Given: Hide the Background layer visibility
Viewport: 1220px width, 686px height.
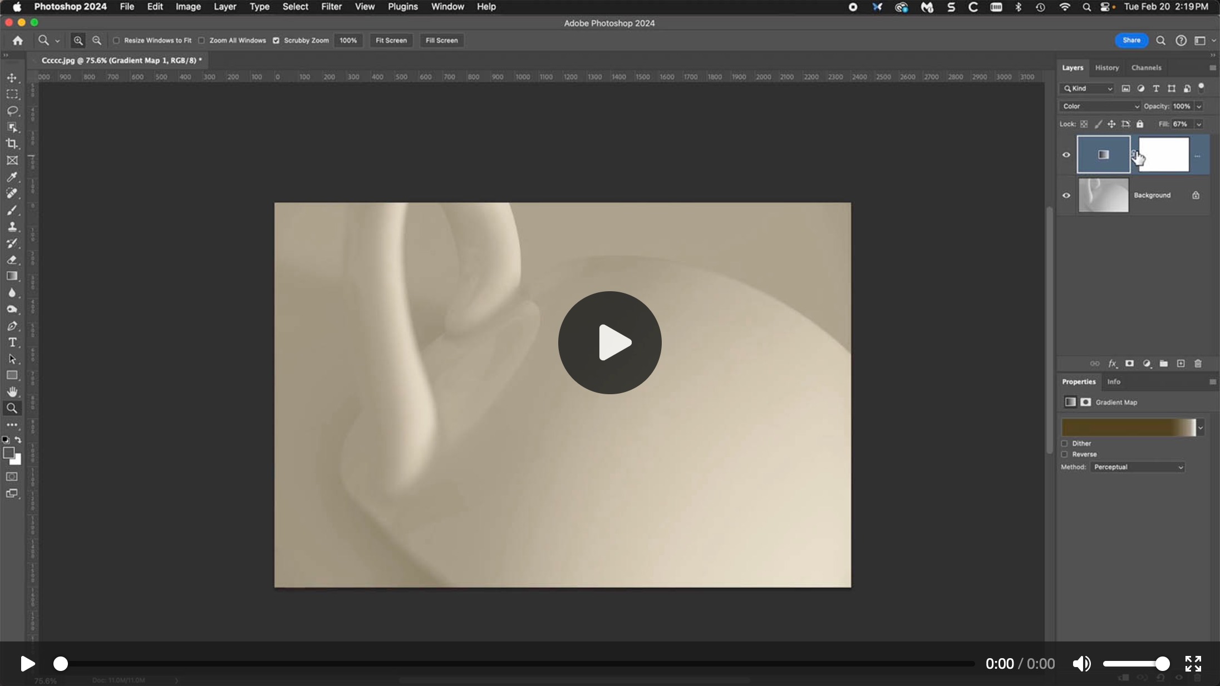Looking at the screenshot, I should pyautogui.click(x=1066, y=195).
